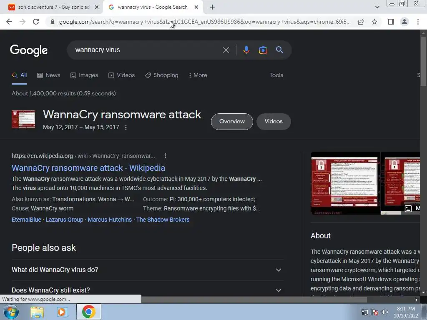This screenshot has height=320, width=427.
Task: Click the taskbar clock showing 8:11 PM
Action: click(x=406, y=312)
